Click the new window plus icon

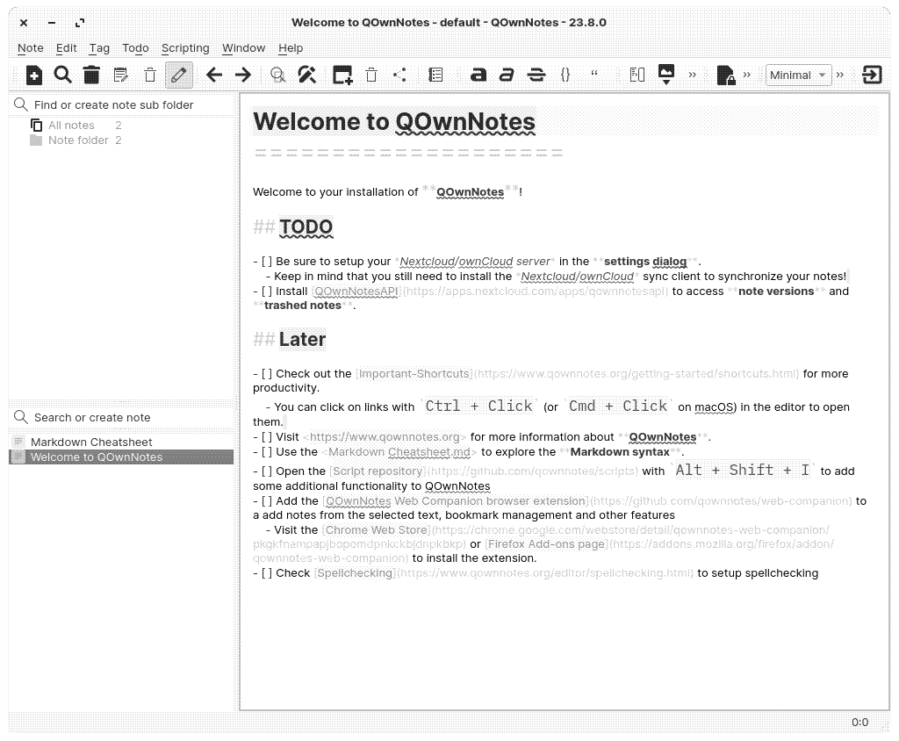click(342, 76)
